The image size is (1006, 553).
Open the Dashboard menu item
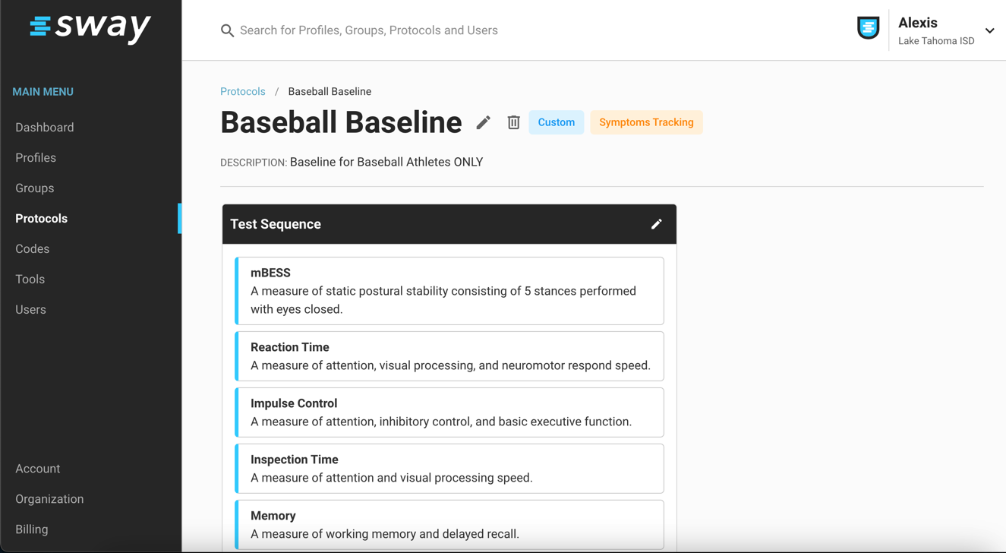click(45, 128)
